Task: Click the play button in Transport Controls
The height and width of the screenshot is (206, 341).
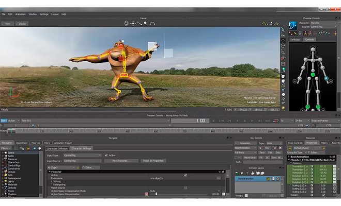Action: [251, 120]
